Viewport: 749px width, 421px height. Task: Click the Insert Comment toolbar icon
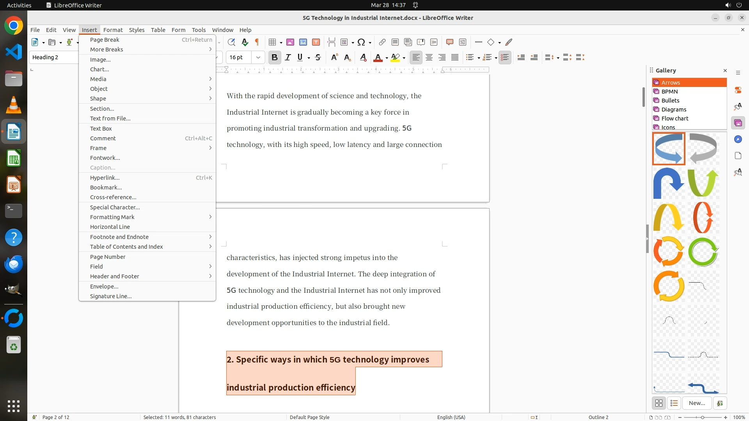pyautogui.click(x=449, y=42)
